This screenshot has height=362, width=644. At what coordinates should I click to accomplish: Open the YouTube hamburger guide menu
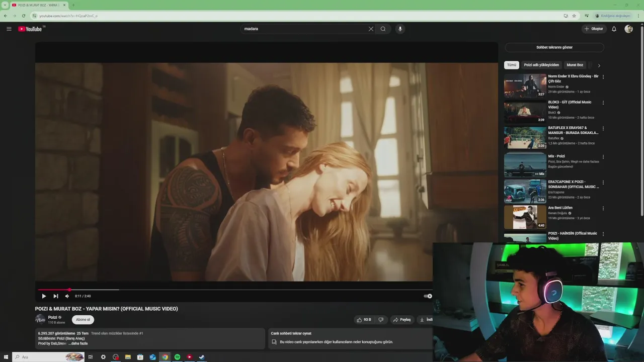pyautogui.click(x=9, y=29)
